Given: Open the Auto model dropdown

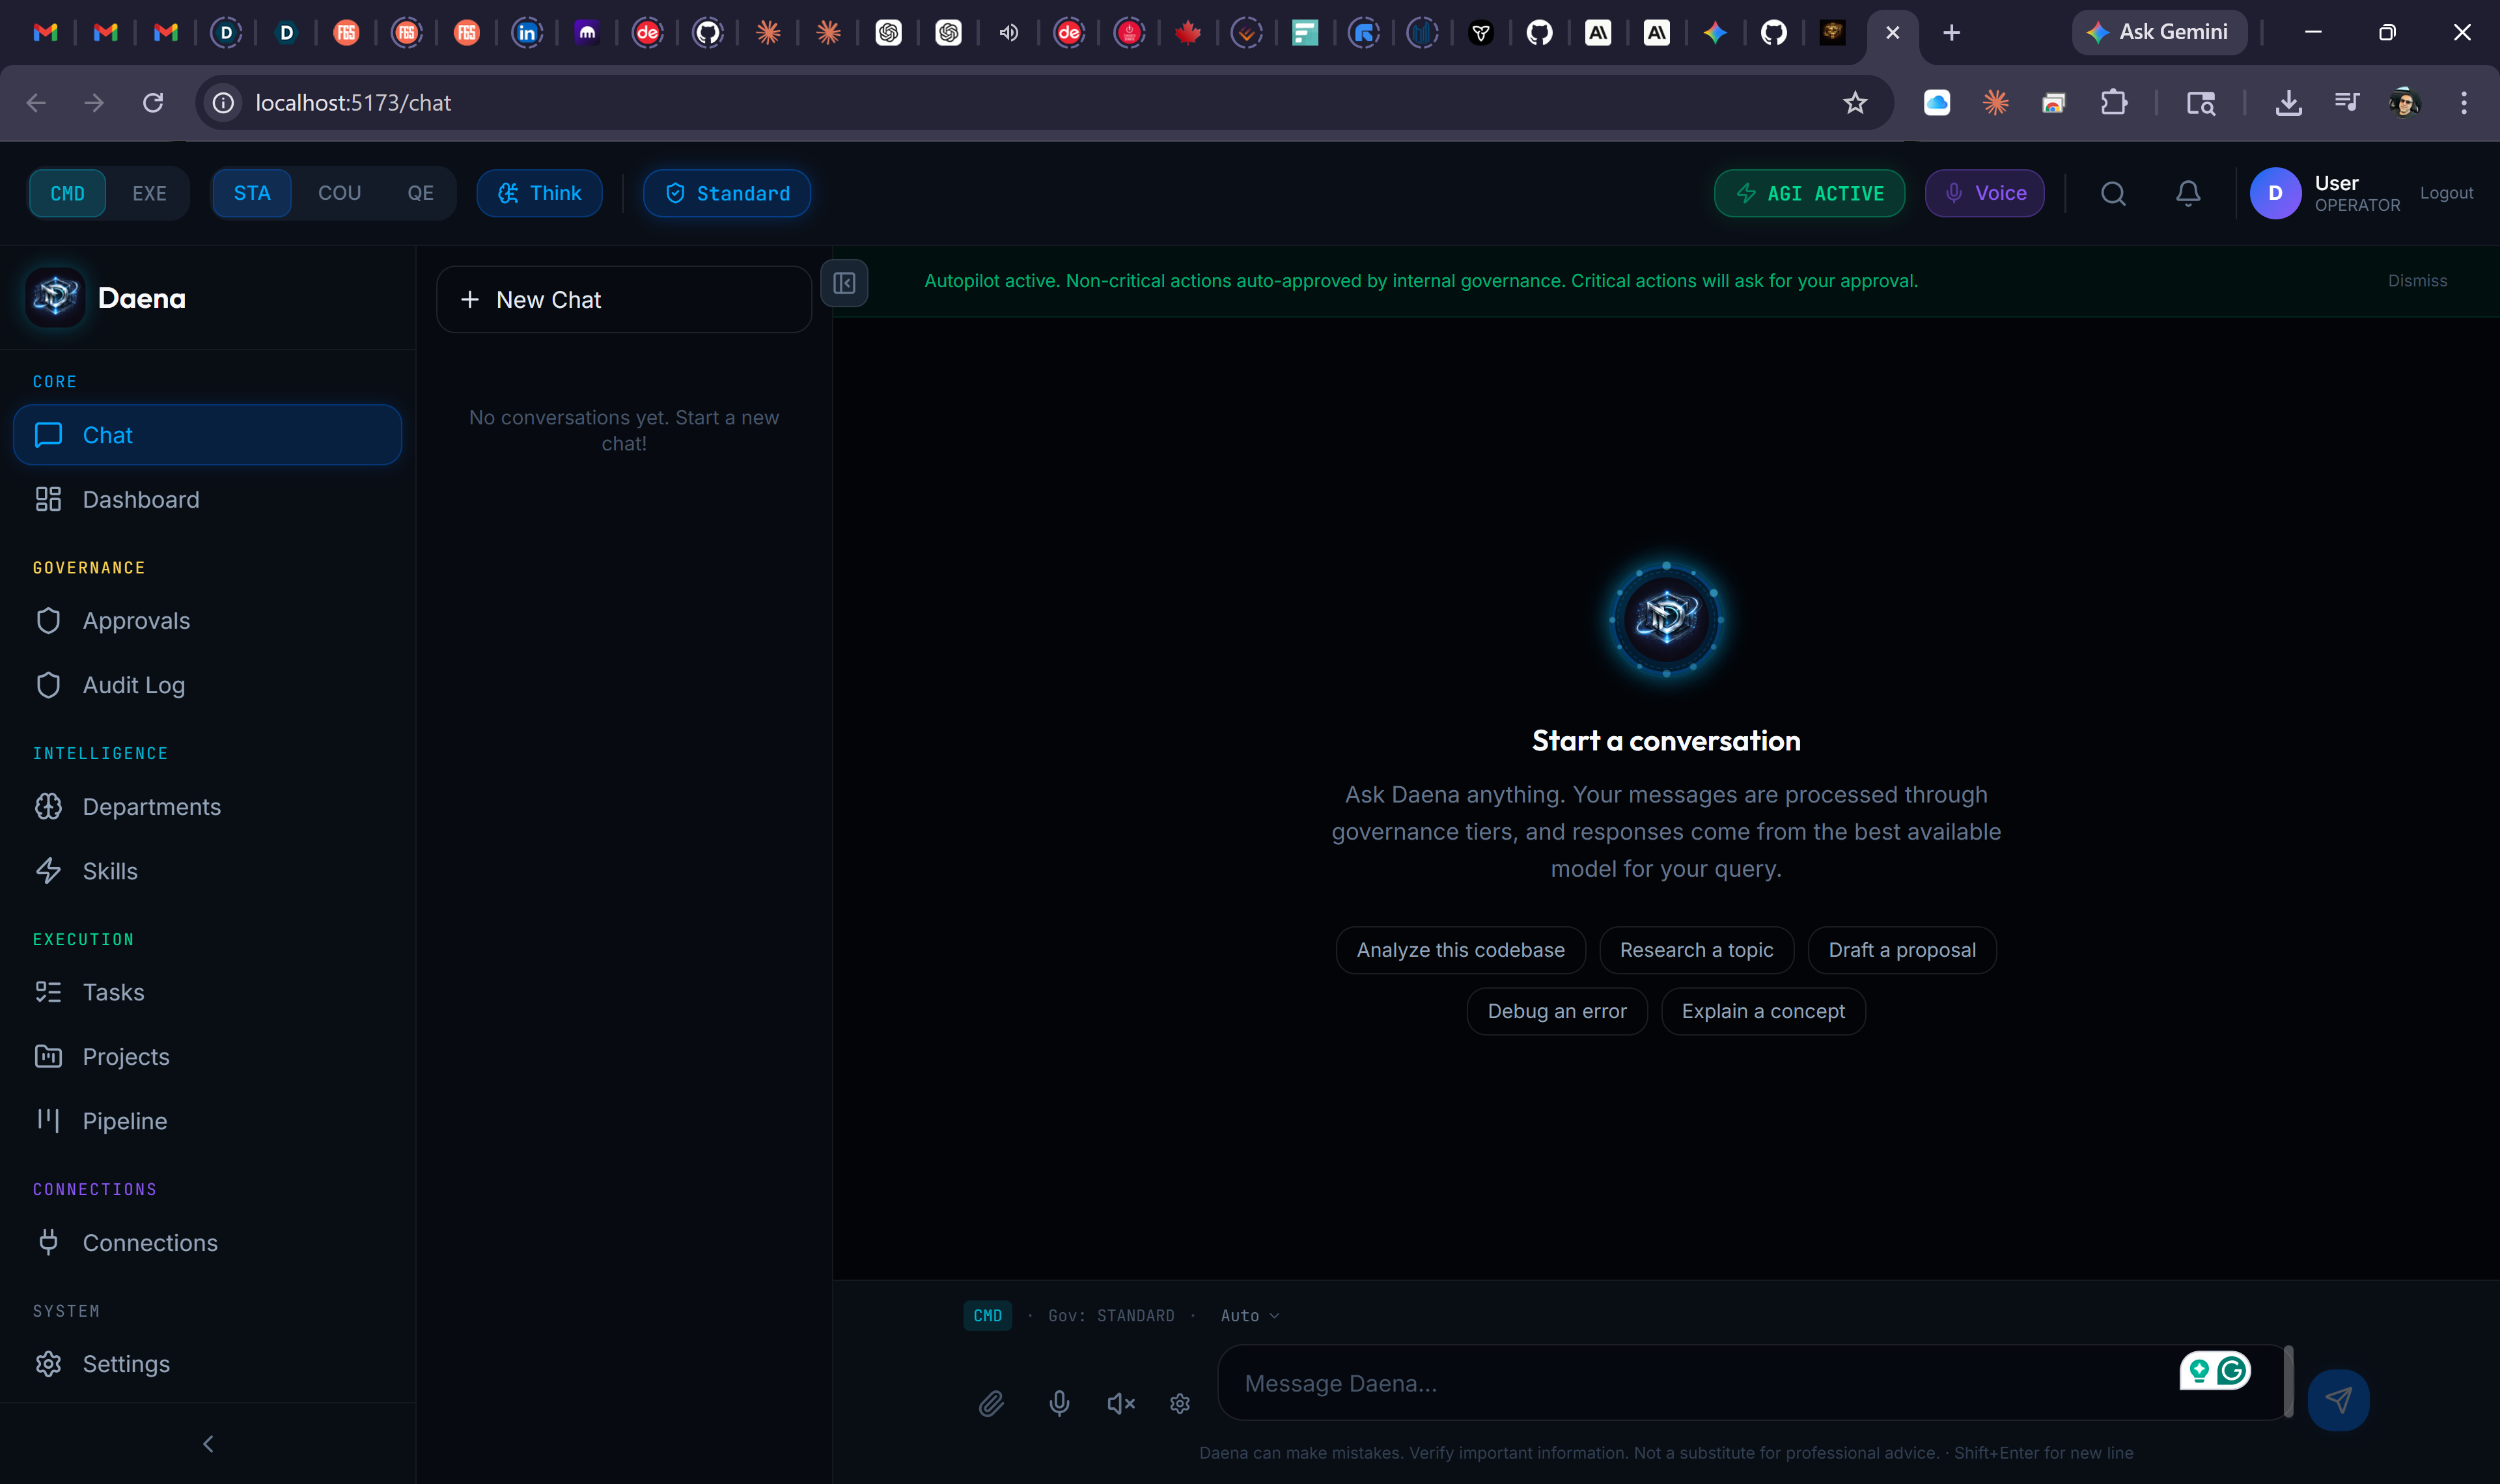Looking at the screenshot, I should point(1249,1315).
